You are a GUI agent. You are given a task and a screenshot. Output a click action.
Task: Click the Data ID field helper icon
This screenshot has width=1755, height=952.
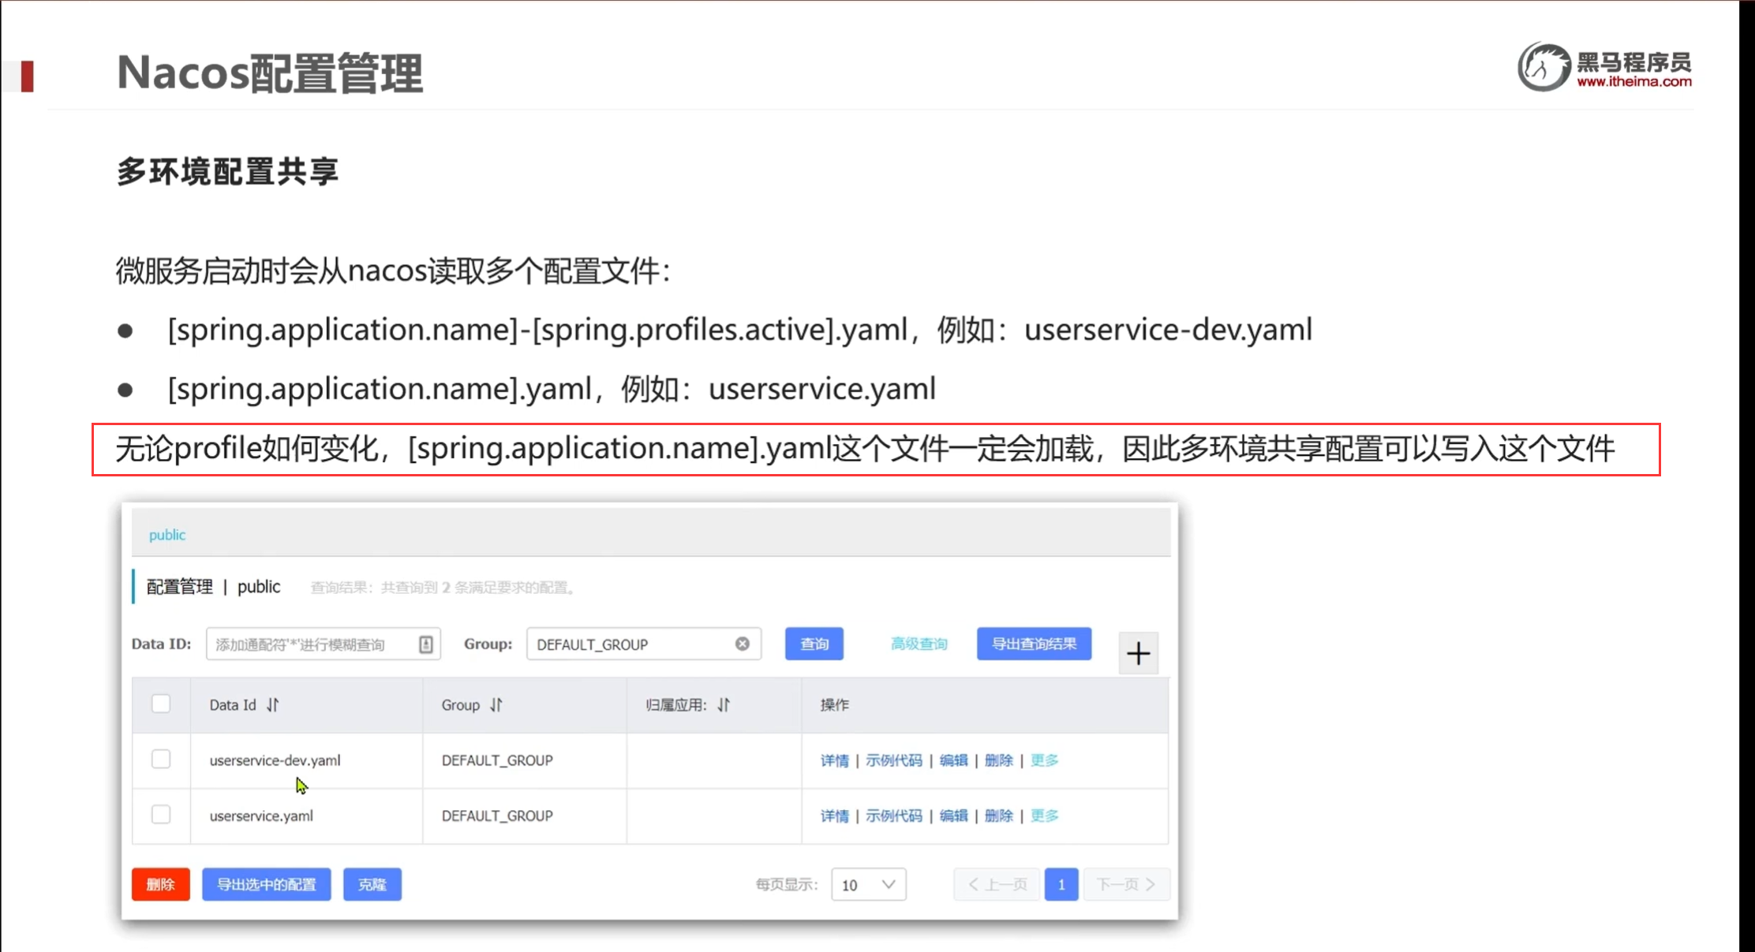425,644
